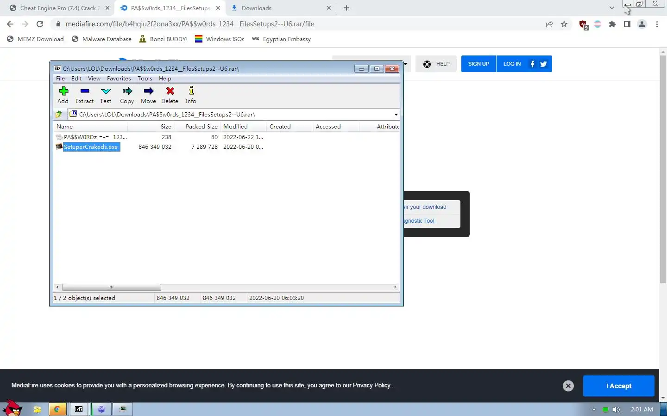
Task: Click the MediaFire URL address bar
Action: 296,24
